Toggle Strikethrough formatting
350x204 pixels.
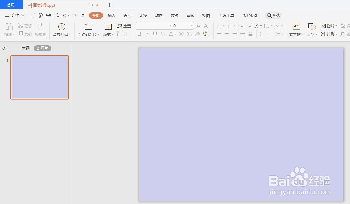[x=163, y=34]
